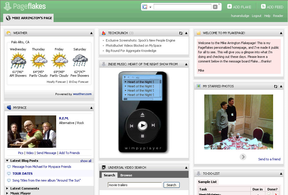Collapse the Weather flake
The image size is (288, 195).
(91, 33)
